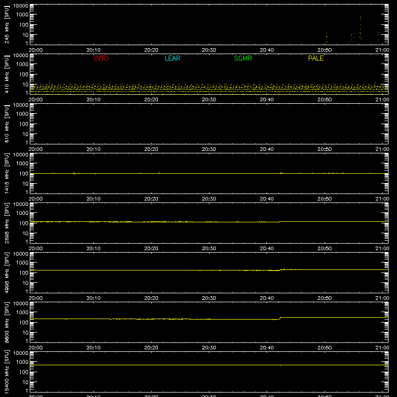
Task: Click 20:10 label under the 410 MHz panel
Action: pos(93,100)
